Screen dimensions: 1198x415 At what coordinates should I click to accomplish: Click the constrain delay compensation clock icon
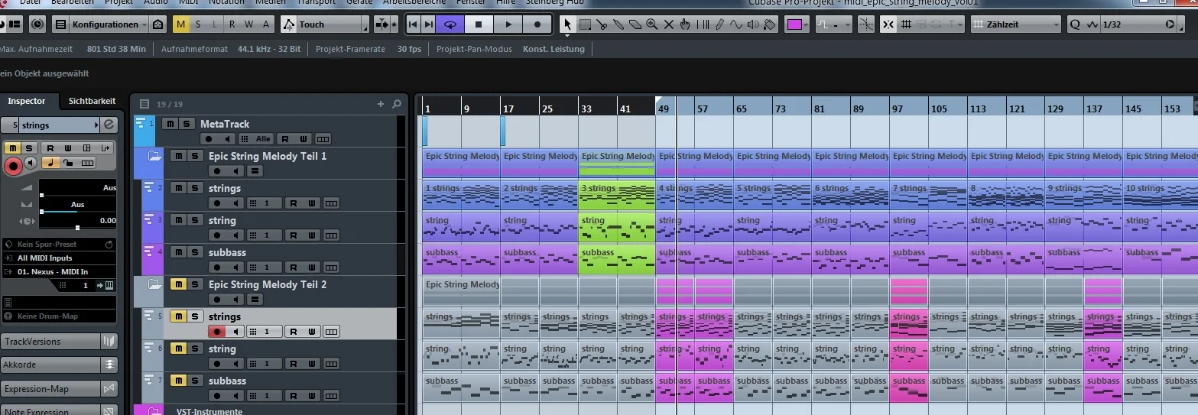[x=37, y=24]
